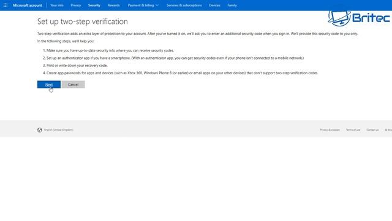Click step 4 about creating app passwords
The height and width of the screenshot is (221, 392).
point(181,73)
